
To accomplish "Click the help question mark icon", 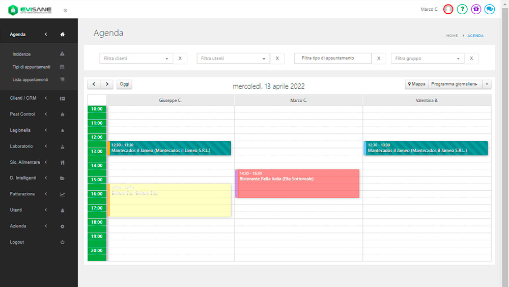I will (x=462, y=9).
